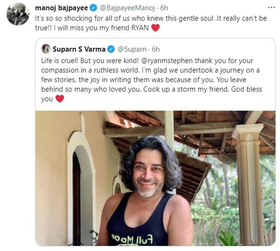Click the main tweet text about gentle soul
This screenshot has width=280, height=251.
pos(151,23)
